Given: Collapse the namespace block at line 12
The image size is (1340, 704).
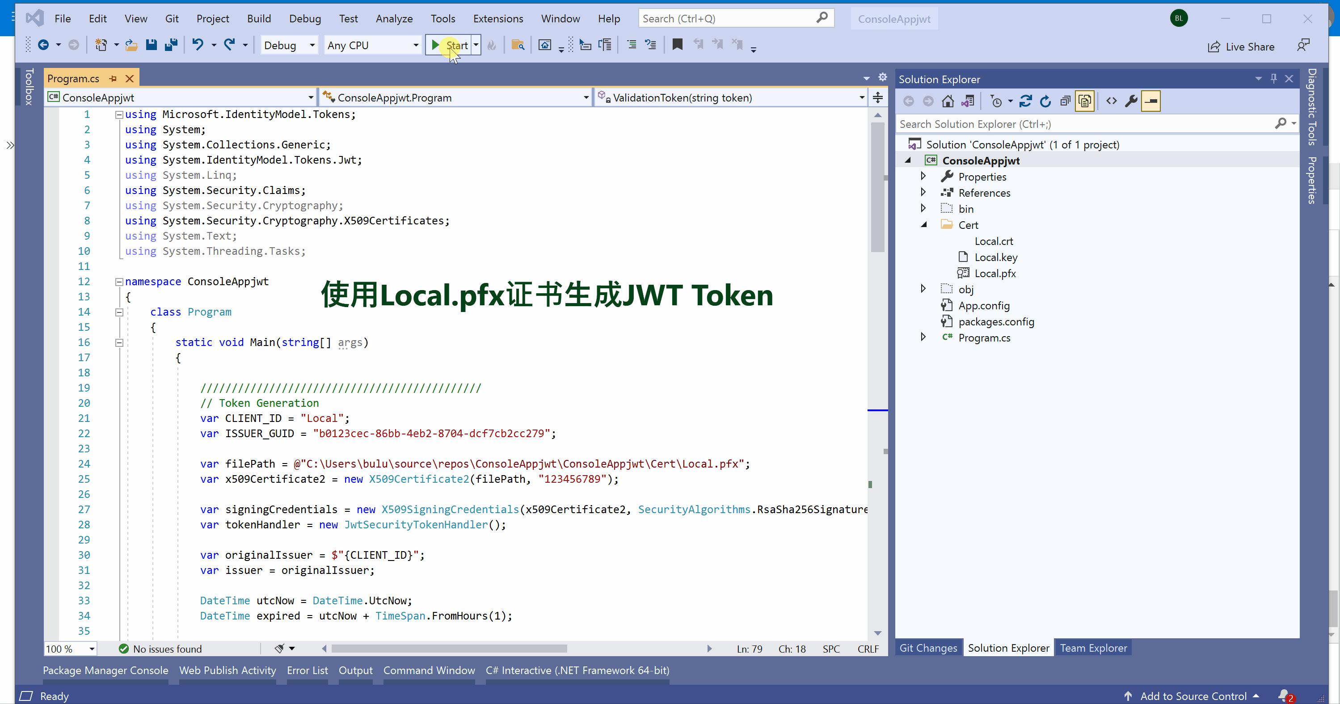Looking at the screenshot, I should (x=119, y=282).
